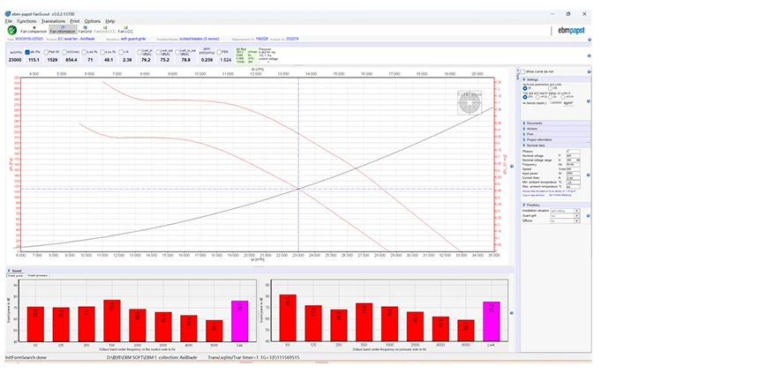Open the Fan LCC tool
The width and height of the screenshot is (759, 373).
pyautogui.click(x=125, y=29)
